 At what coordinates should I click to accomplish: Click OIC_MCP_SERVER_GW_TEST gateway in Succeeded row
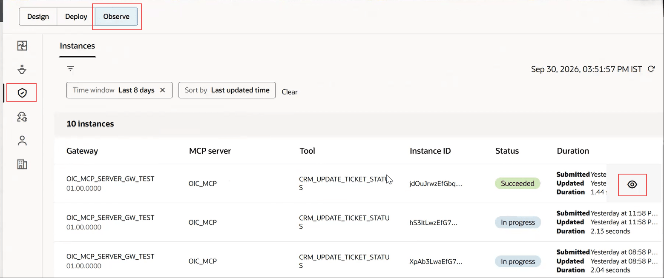pos(110,179)
